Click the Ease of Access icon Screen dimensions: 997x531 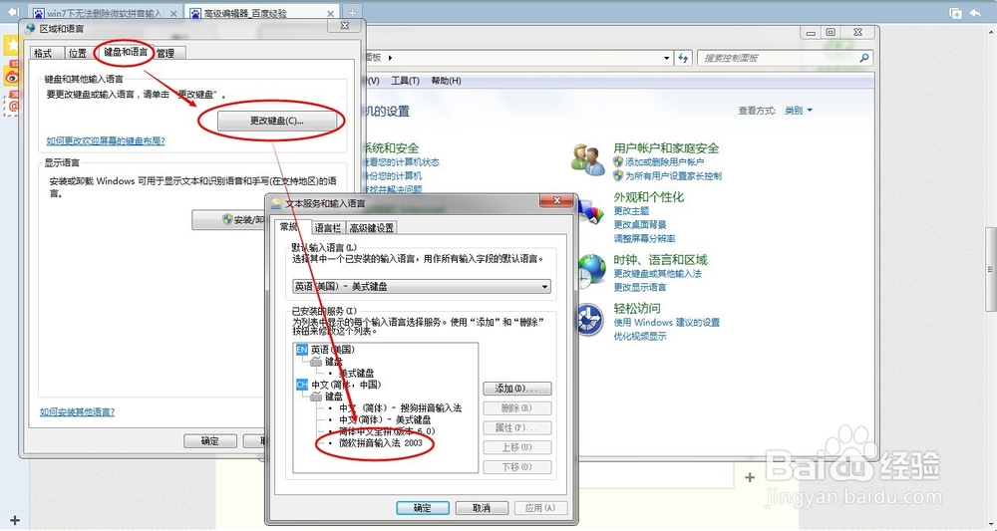point(590,320)
